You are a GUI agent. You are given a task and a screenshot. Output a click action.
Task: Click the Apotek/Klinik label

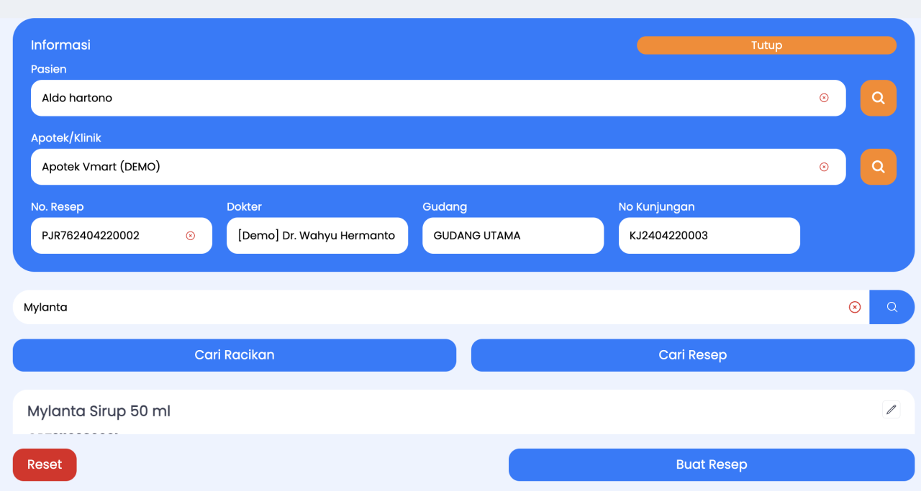pyautogui.click(x=66, y=138)
